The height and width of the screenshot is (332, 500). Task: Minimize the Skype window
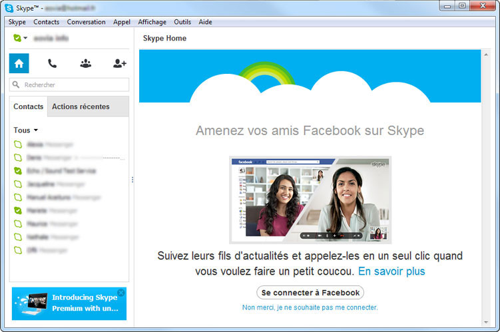[447, 6]
